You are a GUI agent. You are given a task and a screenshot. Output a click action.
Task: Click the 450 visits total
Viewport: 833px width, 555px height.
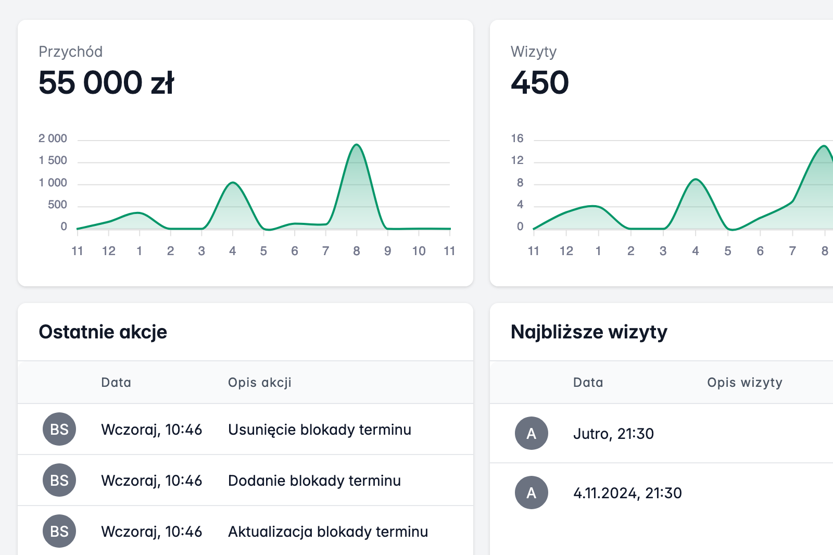[x=540, y=82]
